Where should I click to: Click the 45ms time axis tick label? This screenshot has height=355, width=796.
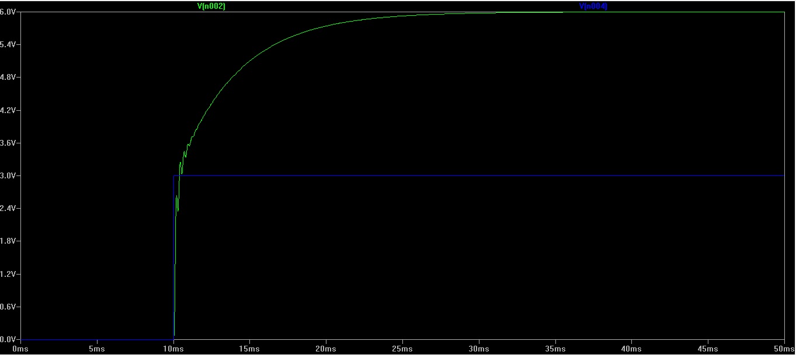(708, 349)
